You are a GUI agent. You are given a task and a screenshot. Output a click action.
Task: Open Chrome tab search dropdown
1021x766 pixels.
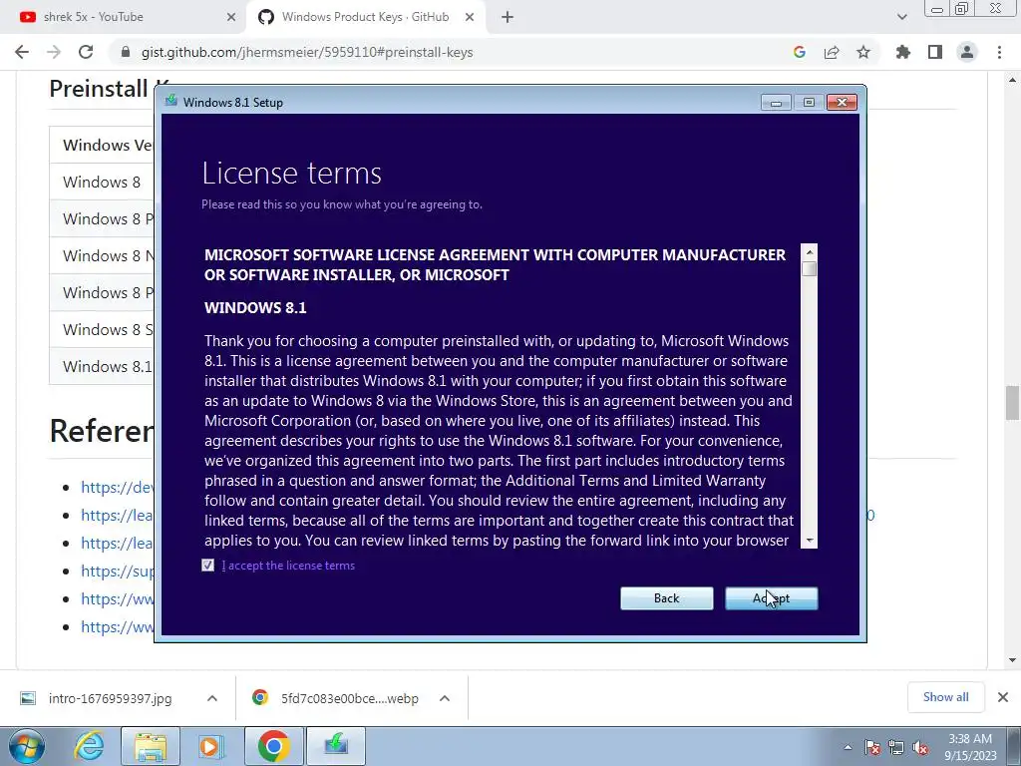pyautogui.click(x=901, y=17)
